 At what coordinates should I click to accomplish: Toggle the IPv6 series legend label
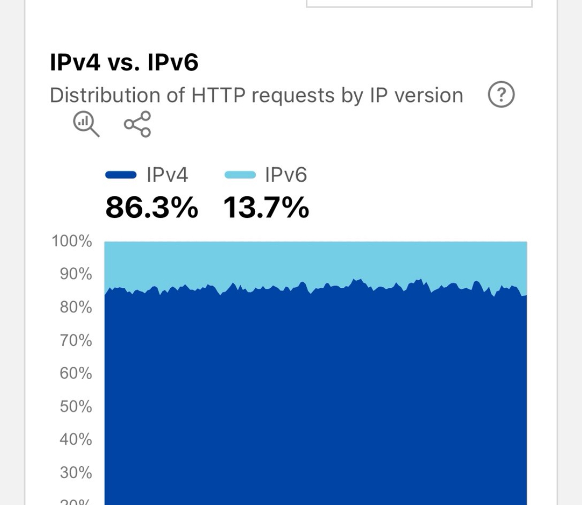point(286,175)
